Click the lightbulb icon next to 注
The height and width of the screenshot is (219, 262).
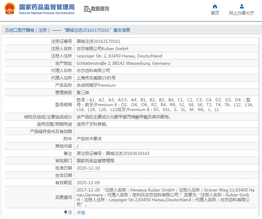66,212
